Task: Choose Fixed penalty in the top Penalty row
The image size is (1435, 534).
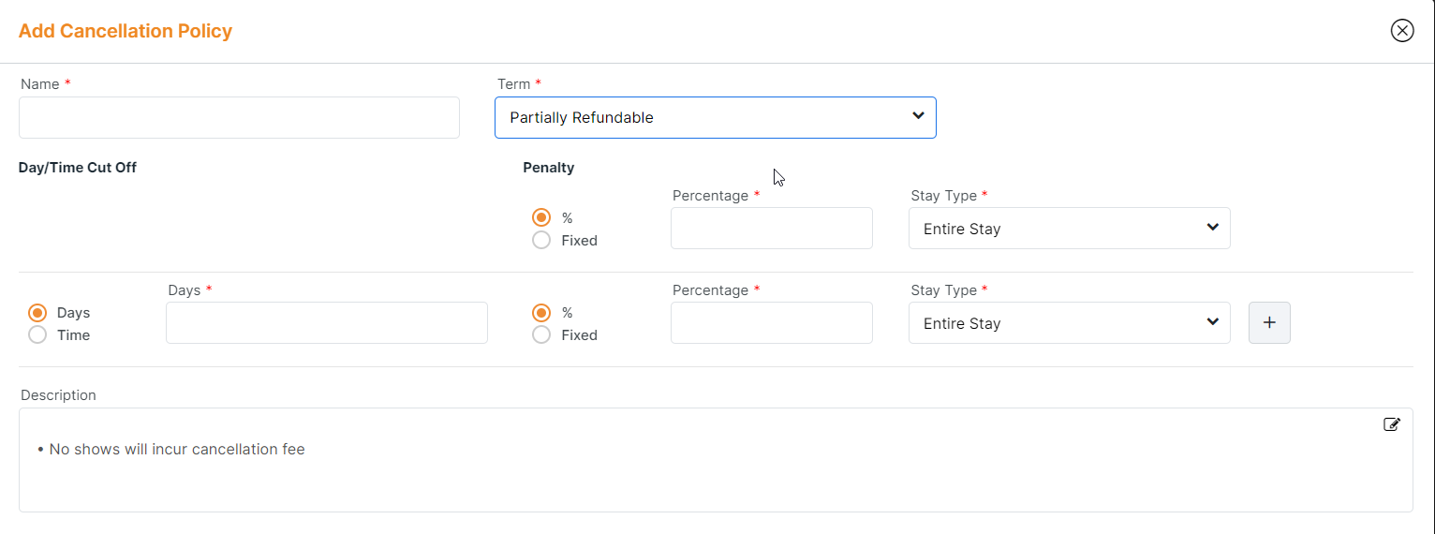Action: point(541,241)
